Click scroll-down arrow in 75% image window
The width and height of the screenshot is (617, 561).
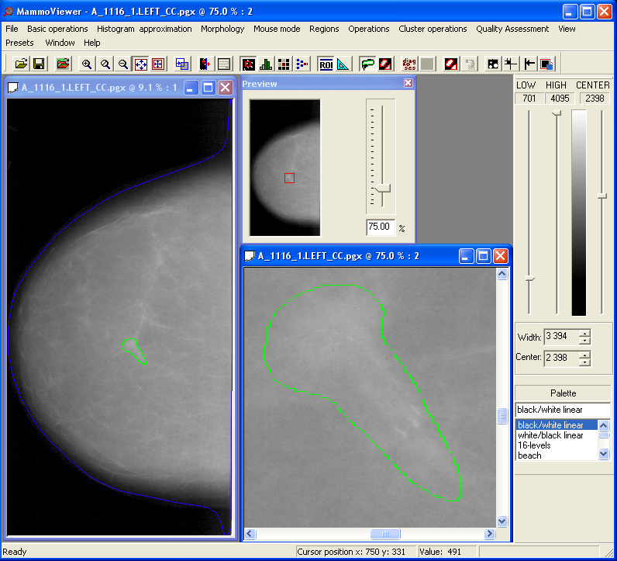tap(502, 521)
